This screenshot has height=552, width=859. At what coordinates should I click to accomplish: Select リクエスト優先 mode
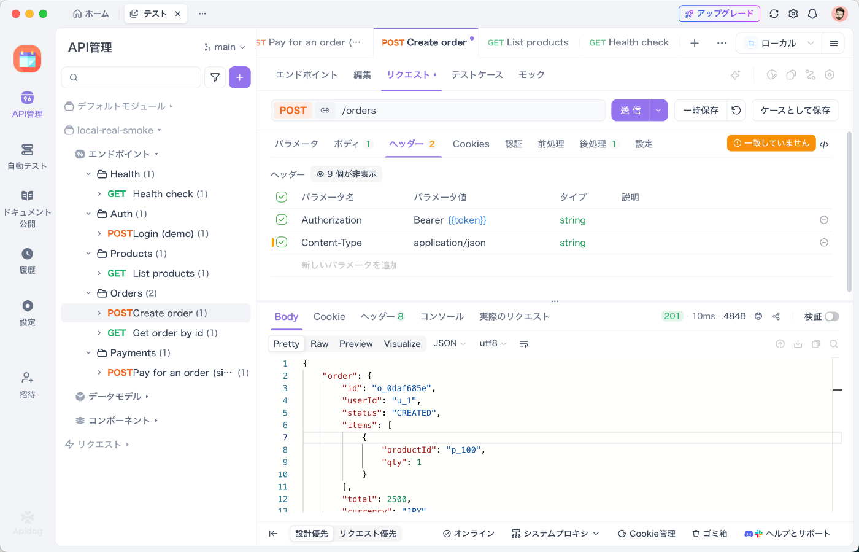[368, 534]
